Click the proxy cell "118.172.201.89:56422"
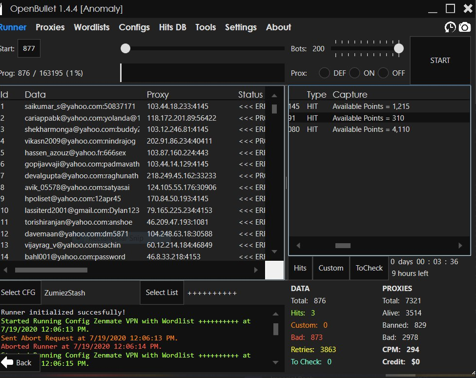This screenshot has height=378, width=476. pos(182,118)
